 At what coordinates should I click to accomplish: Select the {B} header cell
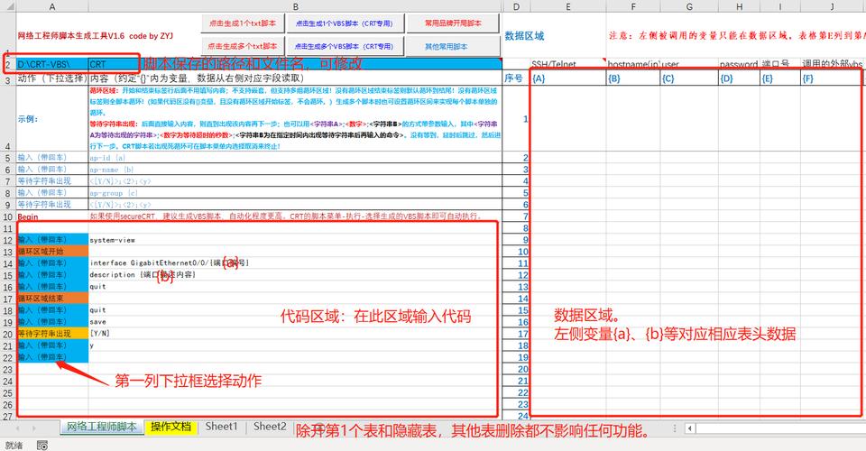point(633,78)
